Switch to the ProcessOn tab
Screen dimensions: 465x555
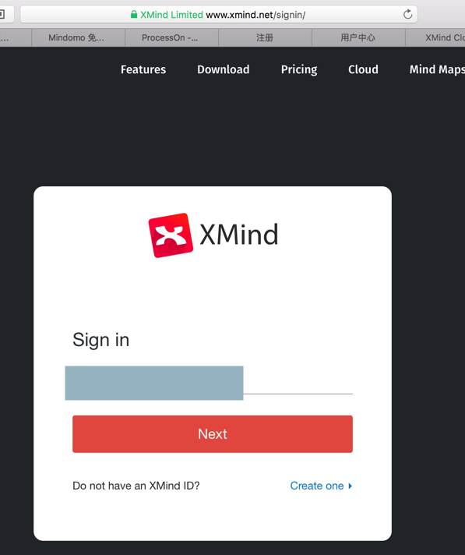point(171,38)
